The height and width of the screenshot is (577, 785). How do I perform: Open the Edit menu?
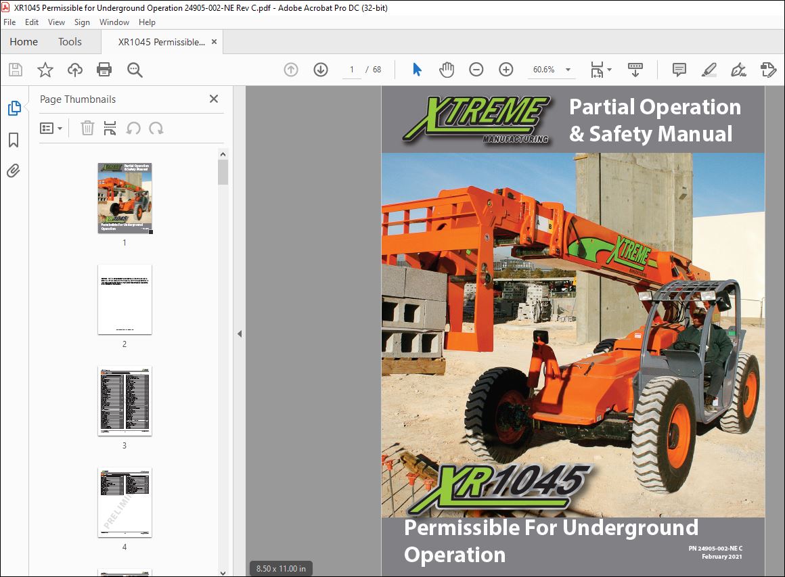[32, 22]
